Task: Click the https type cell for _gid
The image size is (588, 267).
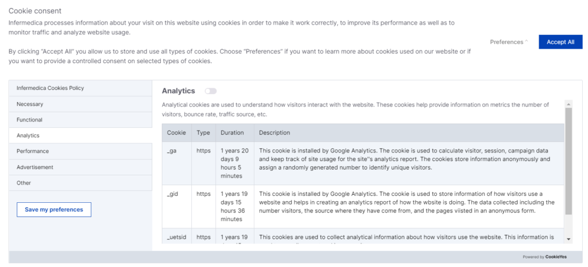Action: pyautogui.click(x=204, y=206)
